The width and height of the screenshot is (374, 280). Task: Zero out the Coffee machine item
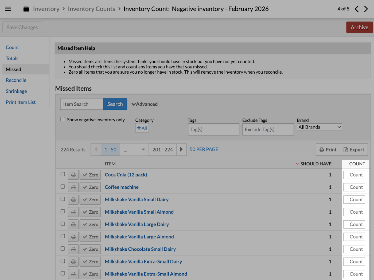coord(90,187)
